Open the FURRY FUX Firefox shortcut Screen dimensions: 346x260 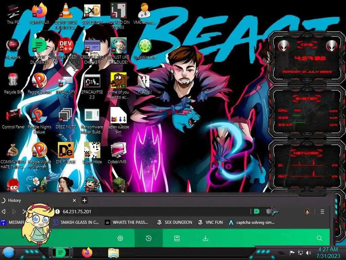click(39, 14)
